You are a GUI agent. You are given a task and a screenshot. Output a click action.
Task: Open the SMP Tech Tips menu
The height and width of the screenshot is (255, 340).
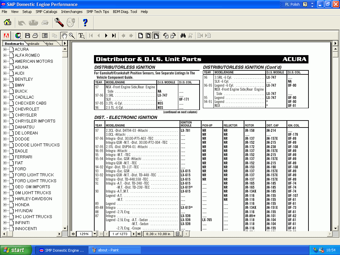pos(98,12)
